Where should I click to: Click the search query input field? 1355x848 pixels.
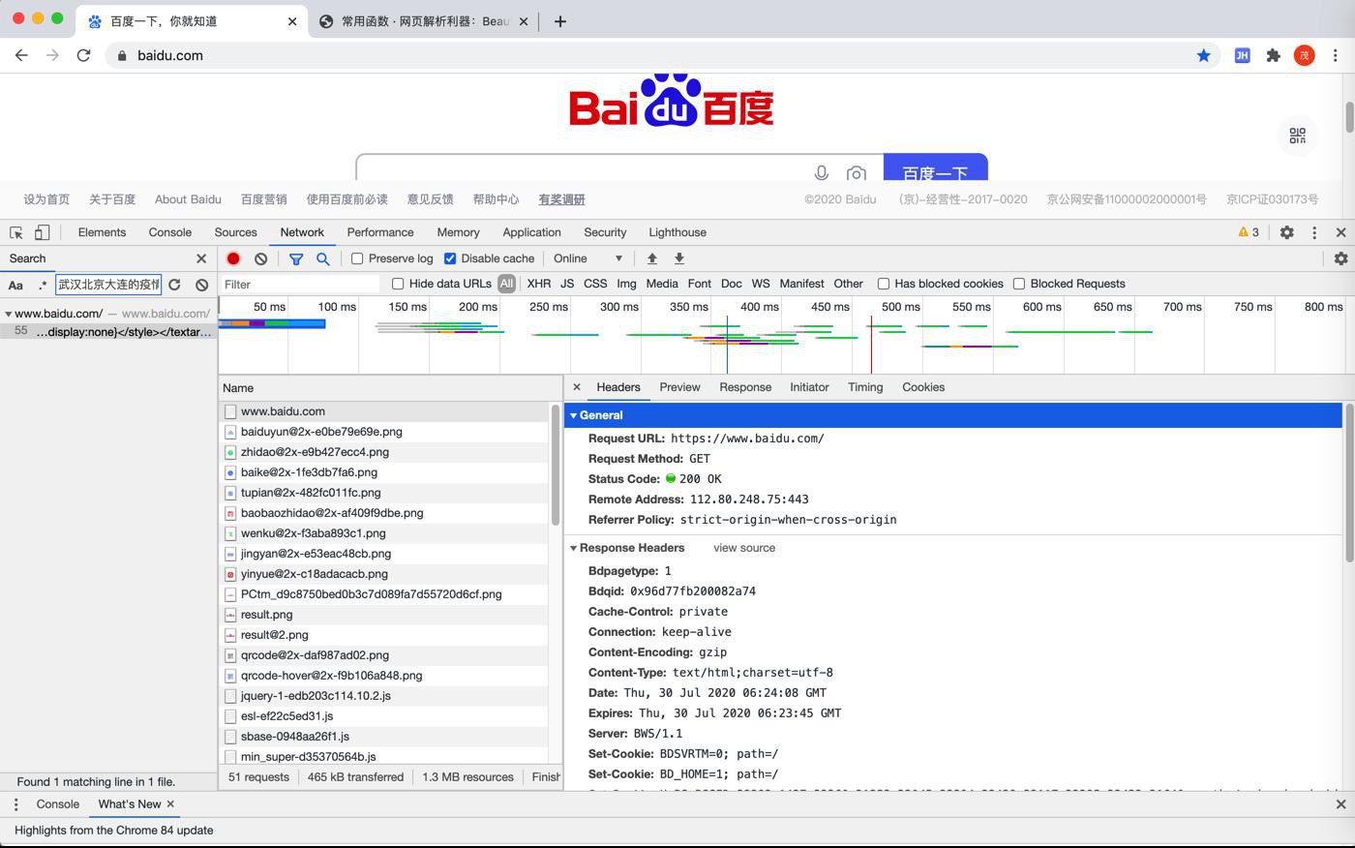108,285
